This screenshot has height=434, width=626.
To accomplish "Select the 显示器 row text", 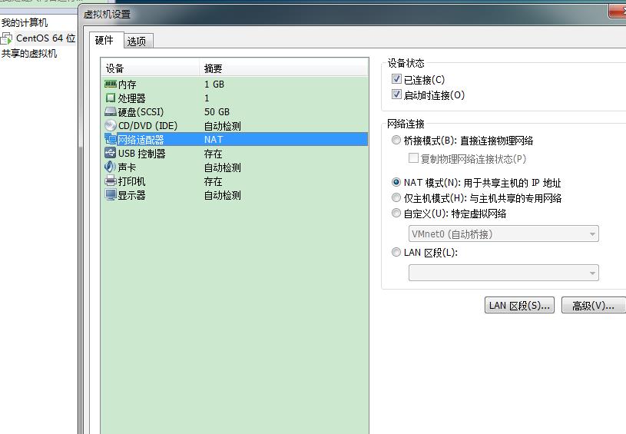I will 132,195.
